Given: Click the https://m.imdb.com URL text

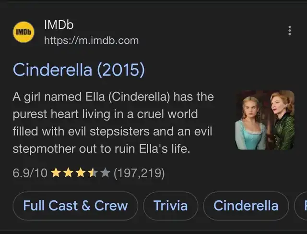Looking at the screenshot, I should 92,41.
